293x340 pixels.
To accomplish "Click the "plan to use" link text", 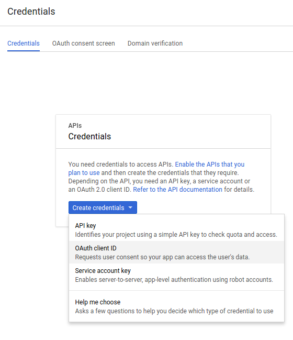I will [x=84, y=173].
